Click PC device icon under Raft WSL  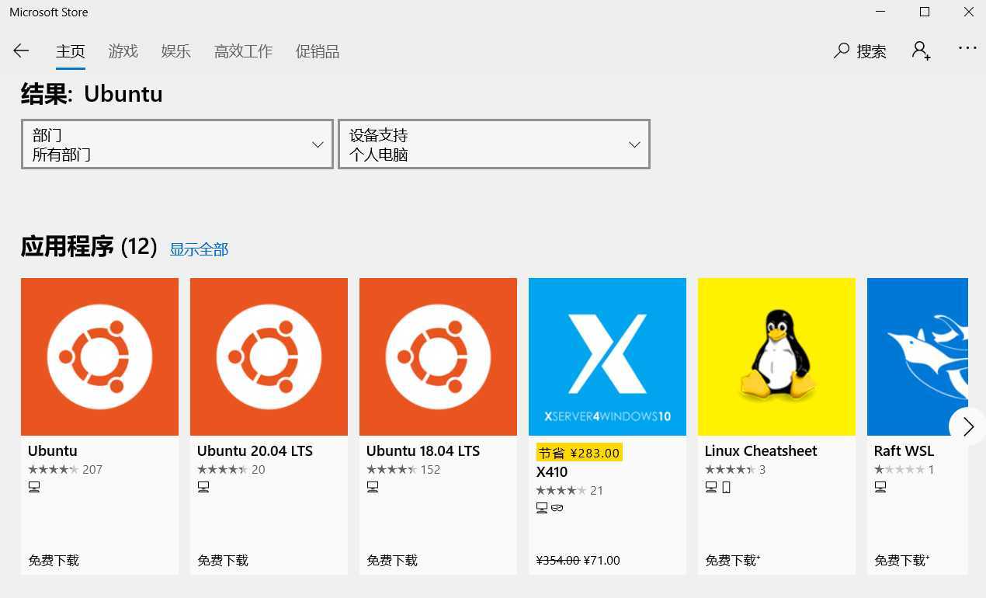(x=880, y=487)
